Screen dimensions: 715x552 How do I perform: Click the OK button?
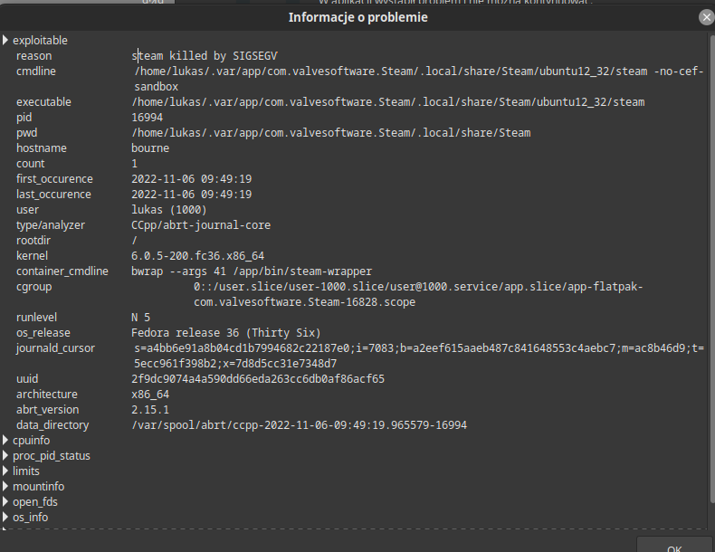tap(674, 545)
